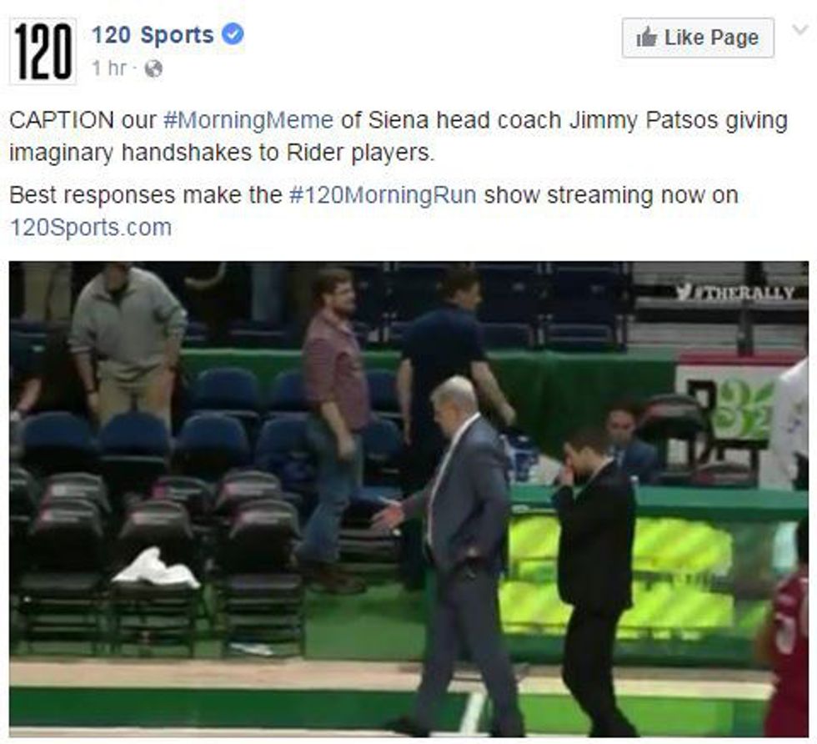Open the 120 Sports page name link
The width and height of the screenshot is (817, 744).
(x=153, y=35)
